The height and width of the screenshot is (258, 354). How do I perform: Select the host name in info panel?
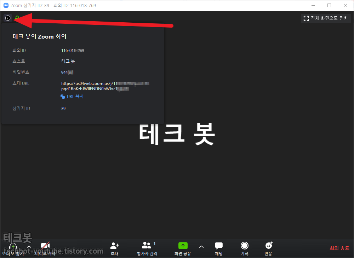[x=68, y=61]
